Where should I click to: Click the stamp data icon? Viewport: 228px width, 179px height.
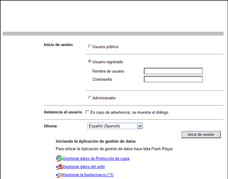59,167
